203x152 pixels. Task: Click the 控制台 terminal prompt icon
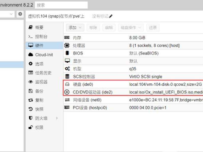(x=30, y=36)
